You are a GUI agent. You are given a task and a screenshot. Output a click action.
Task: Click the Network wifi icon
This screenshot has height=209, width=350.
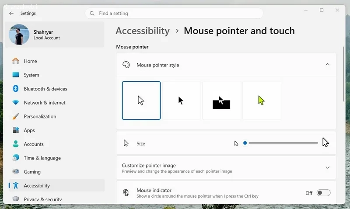[x=16, y=103]
